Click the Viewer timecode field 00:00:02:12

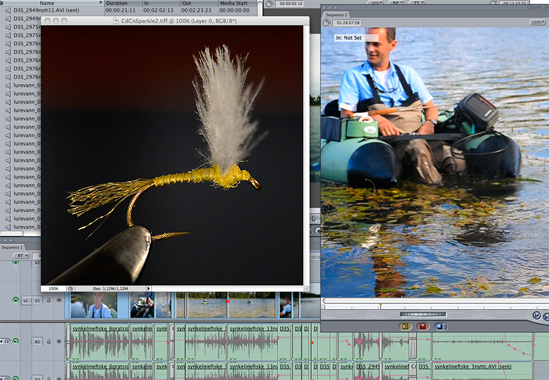291,3
